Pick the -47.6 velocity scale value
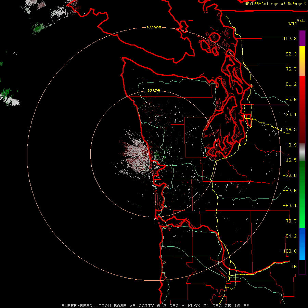 pos(290,191)
